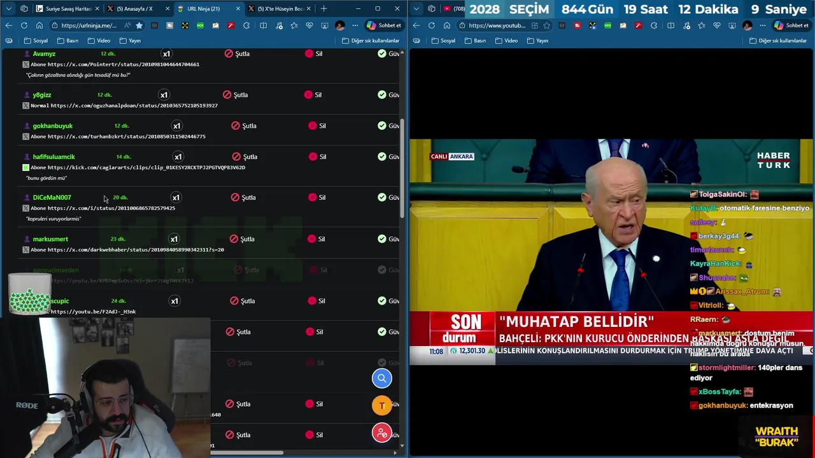The width and height of the screenshot is (815, 458).
Task: Go back in the URL Ninja browser window
Action: 8,25
